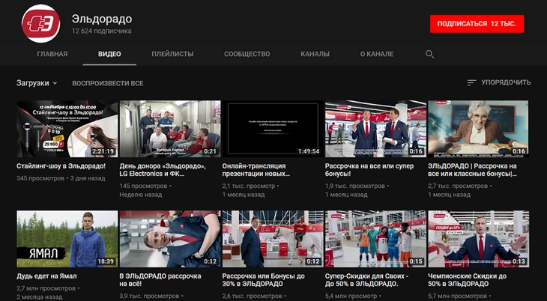Select the ВИДЕО tab
This screenshot has height=301, width=547.
(x=109, y=54)
